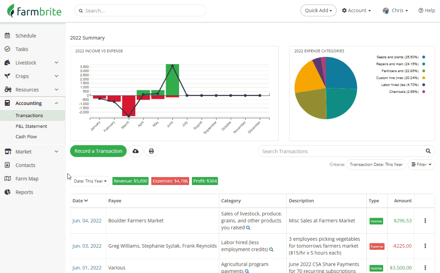This screenshot has height=273, width=440.
Task: Click magnifier next to Labor hired category
Action: pos(271,249)
